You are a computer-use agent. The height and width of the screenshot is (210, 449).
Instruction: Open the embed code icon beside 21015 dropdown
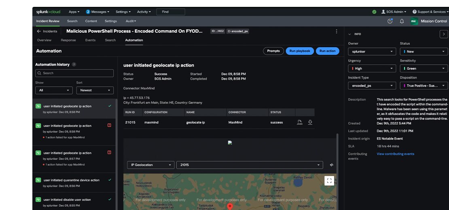coord(331,165)
